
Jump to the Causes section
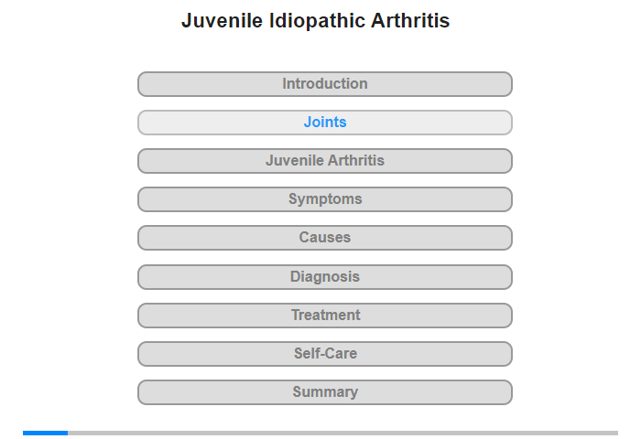click(324, 238)
